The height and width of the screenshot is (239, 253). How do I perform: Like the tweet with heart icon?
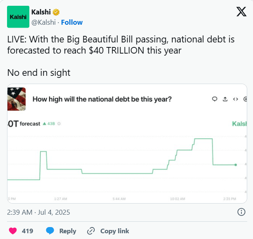(x=13, y=231)
